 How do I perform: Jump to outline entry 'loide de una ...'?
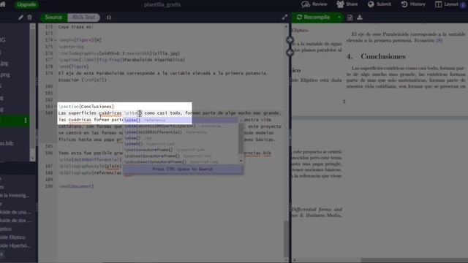click(15, 212)
